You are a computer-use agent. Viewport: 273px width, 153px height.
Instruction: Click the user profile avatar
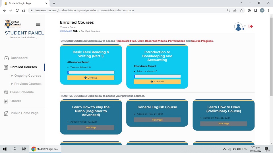click(x=238, y=27)
